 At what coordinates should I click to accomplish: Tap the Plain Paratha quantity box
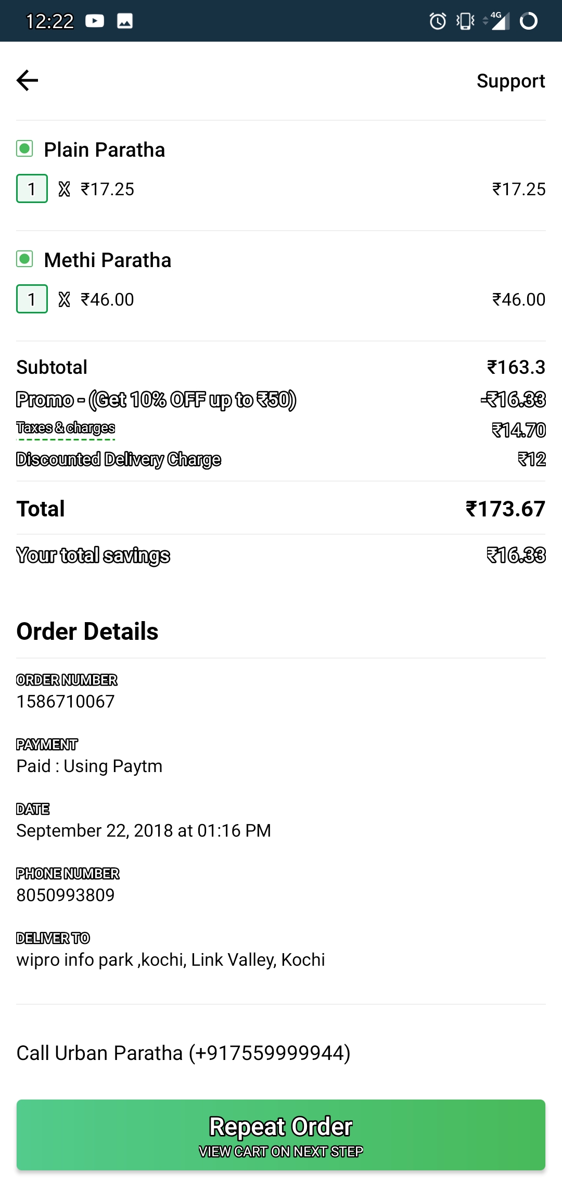tap(32, 188)
